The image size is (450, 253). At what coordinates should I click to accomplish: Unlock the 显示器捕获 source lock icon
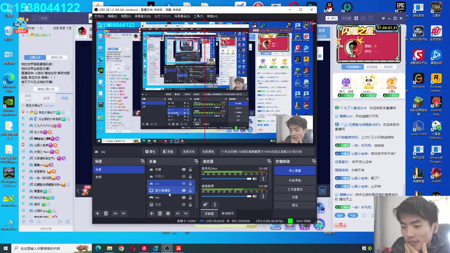[190, 190]
